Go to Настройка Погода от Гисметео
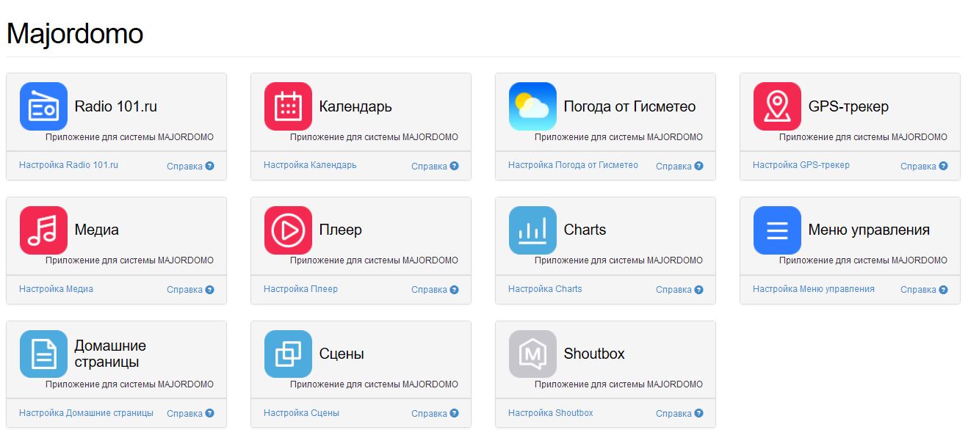This screenshot has height=438, width=968. [x=573, y=165]
